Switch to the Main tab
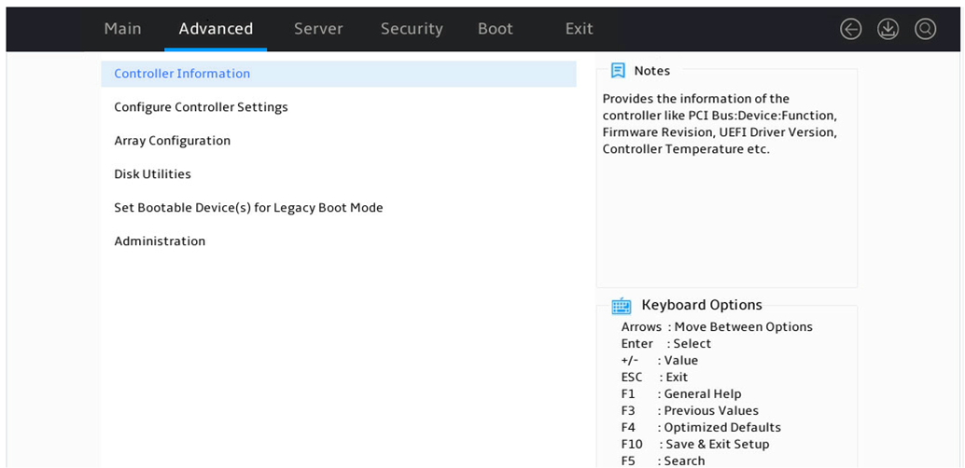The height and width of the screenshot is (468, 965). tap(122, 29)
